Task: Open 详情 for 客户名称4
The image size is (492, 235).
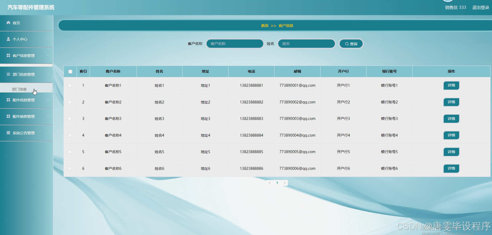Action: 451,135
